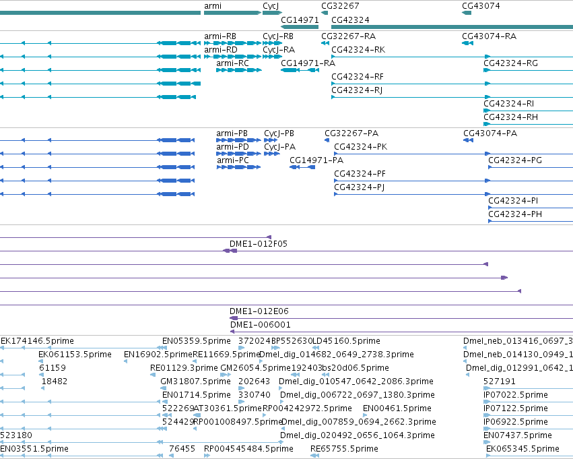This screenshot has height=459, width=573.
Task: Select the CG14971-RA transcript
Action: point(300,70)
